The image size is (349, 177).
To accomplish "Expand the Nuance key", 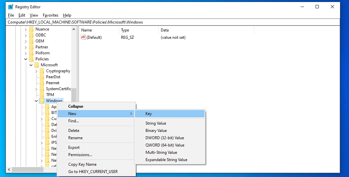I will coord(26,29).
